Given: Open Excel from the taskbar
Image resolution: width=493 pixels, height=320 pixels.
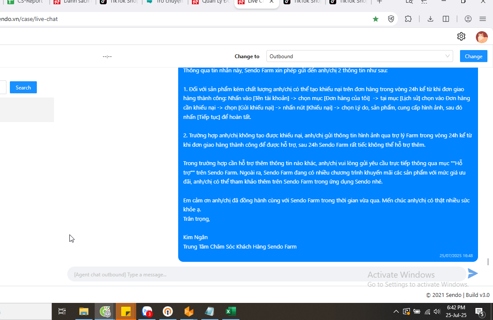Looking at the screenshot, I should 230,311.
